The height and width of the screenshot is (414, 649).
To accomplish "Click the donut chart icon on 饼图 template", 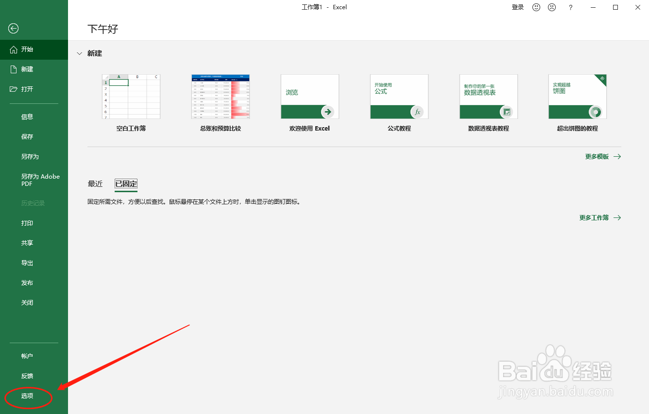I will click(596, 112).
